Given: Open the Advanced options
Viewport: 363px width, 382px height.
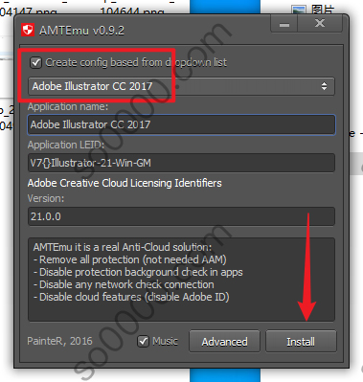Looking at the screenshot, I should coord(224,342).
